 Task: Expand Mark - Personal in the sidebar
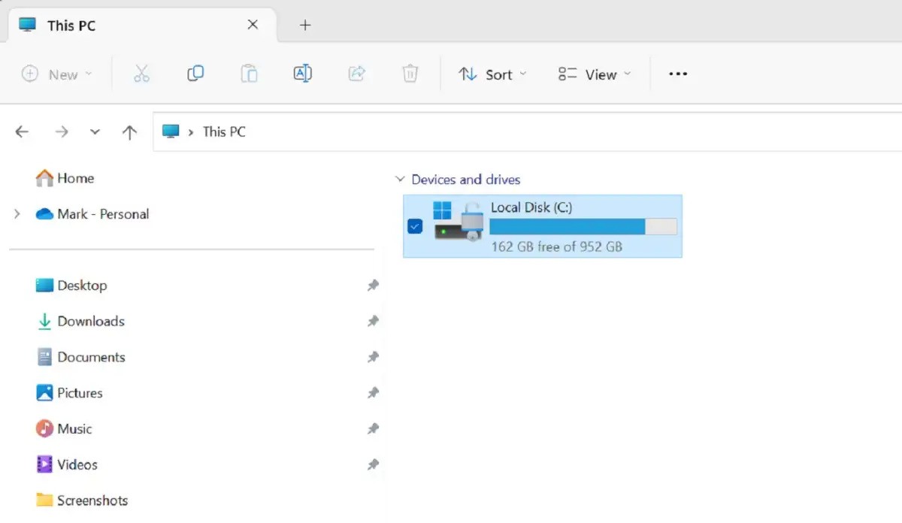tap(17, 213)
